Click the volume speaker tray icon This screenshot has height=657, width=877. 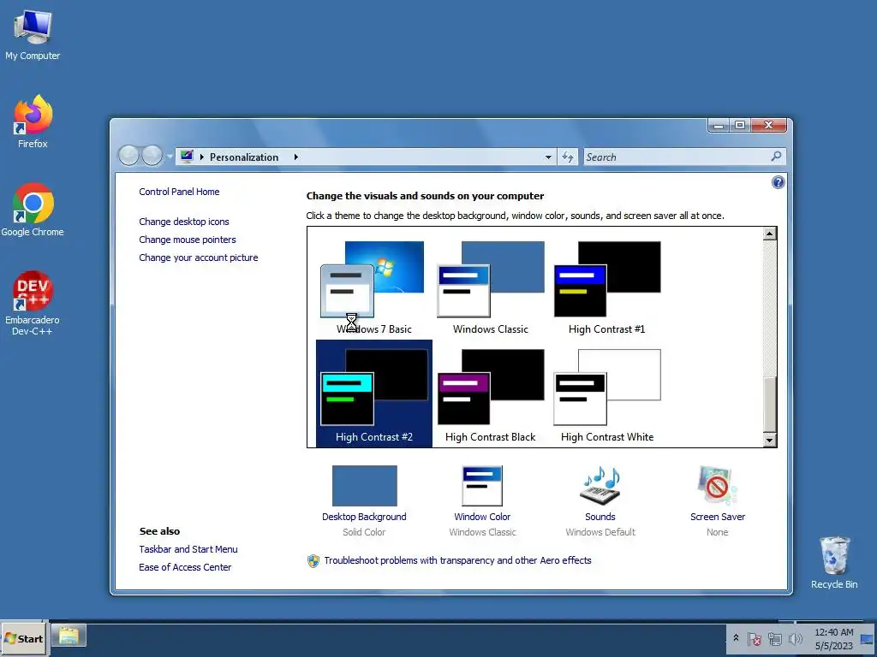(x=795, y=638)
